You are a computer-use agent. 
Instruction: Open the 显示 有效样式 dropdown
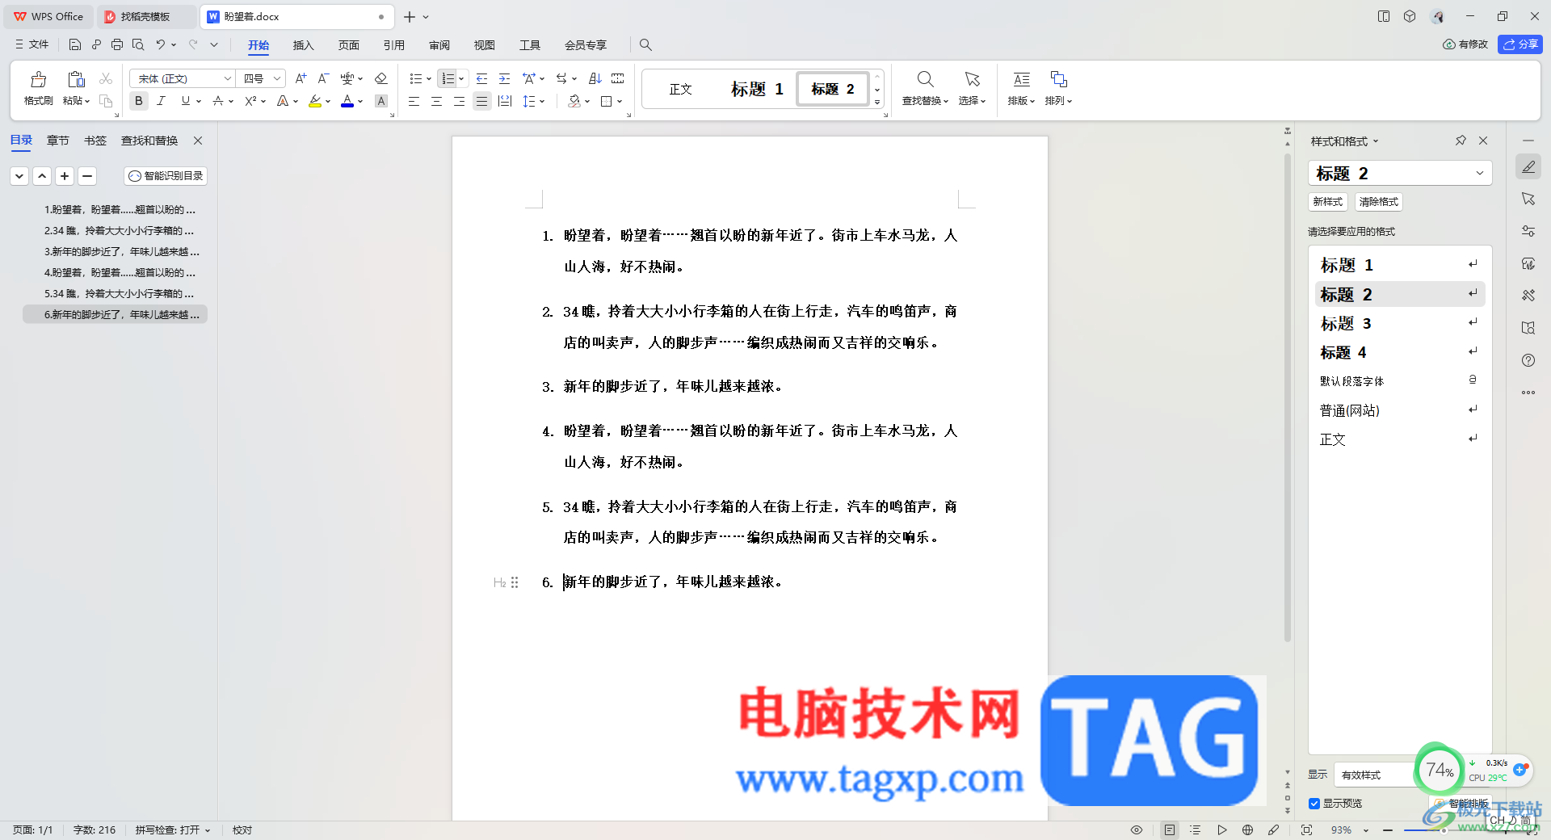1374,775
